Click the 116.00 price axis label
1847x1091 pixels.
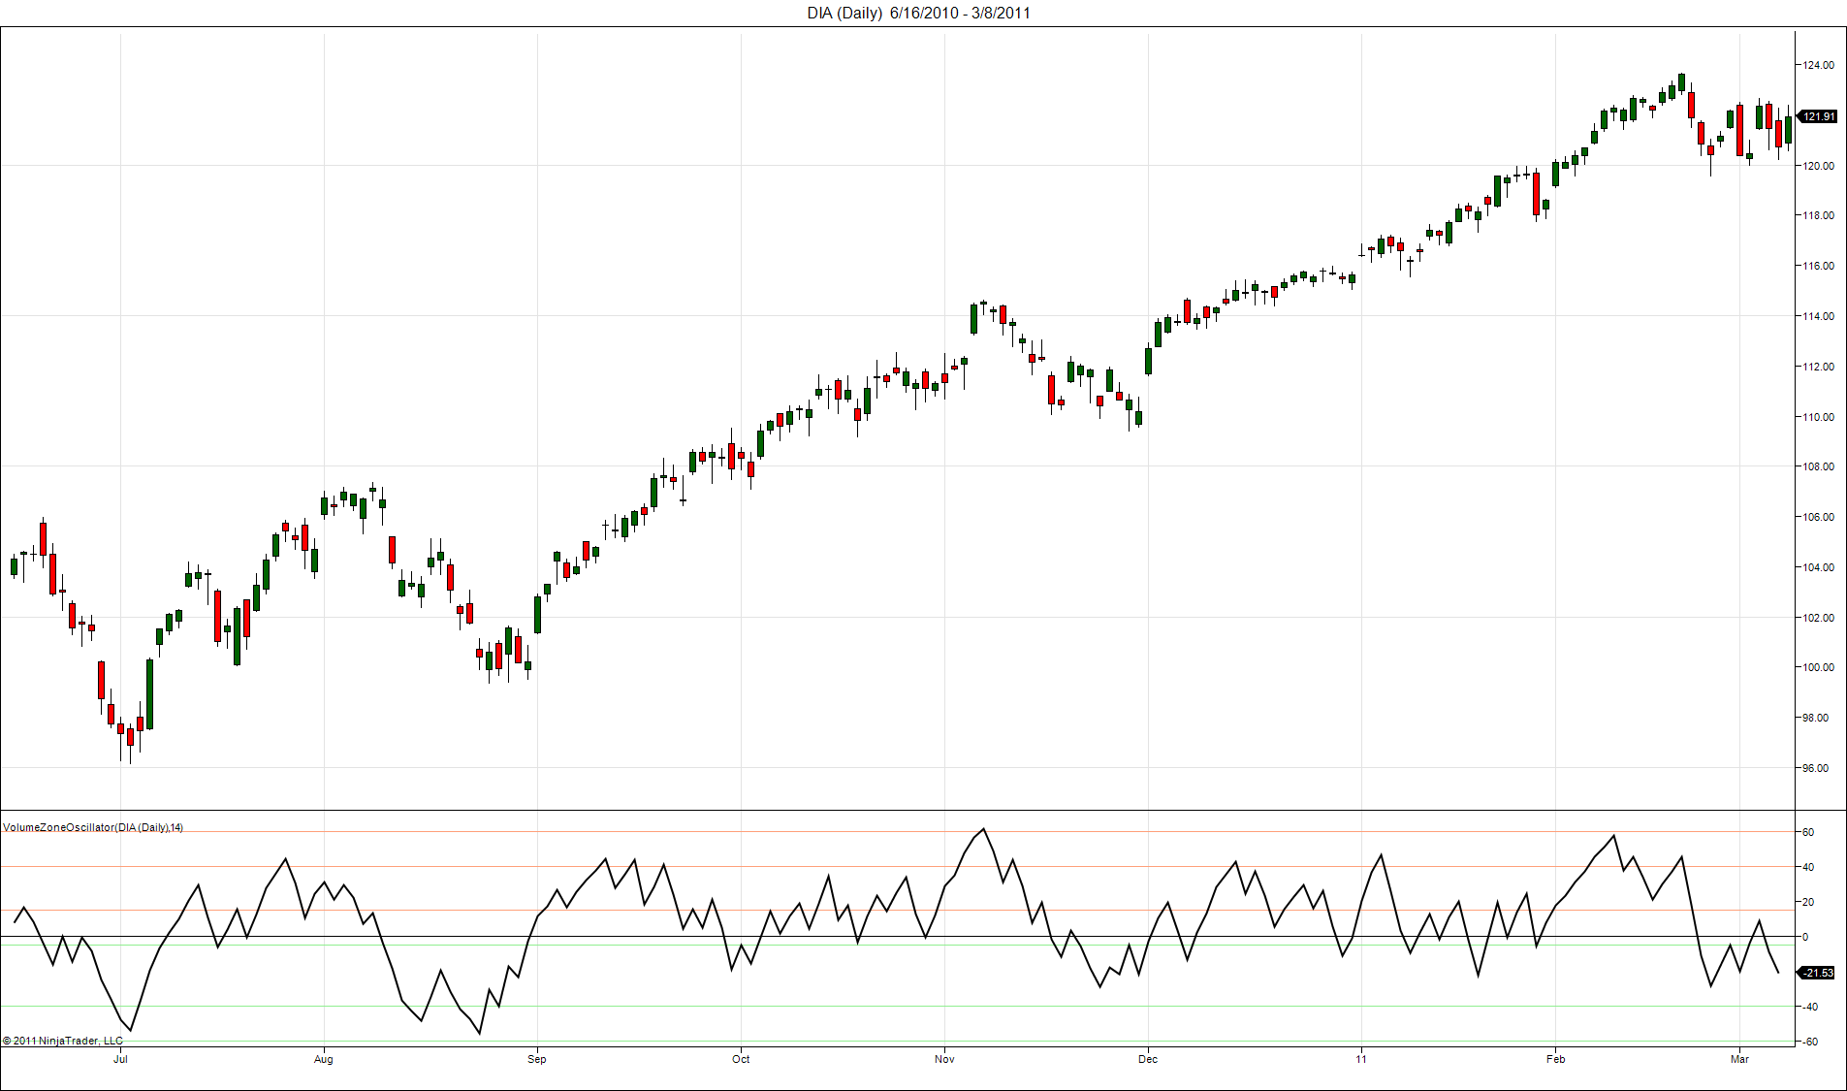[x=1818, y=266]
